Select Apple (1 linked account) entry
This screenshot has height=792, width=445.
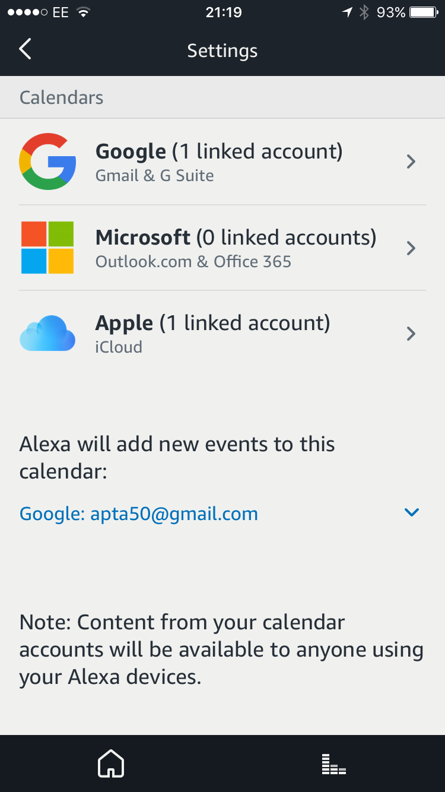[223, 334]
